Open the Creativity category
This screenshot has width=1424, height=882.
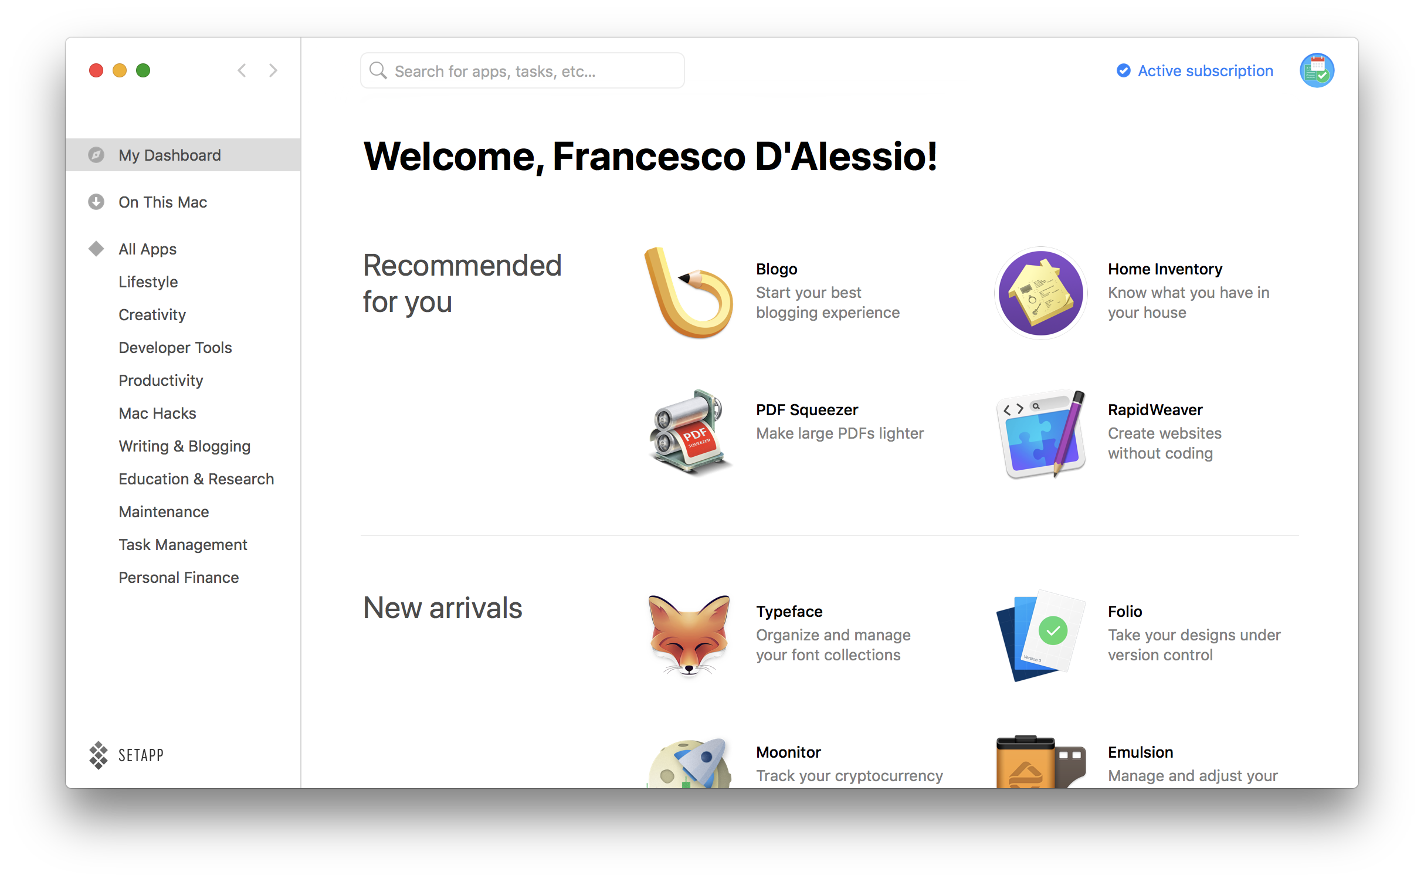(x=152, y=315)
